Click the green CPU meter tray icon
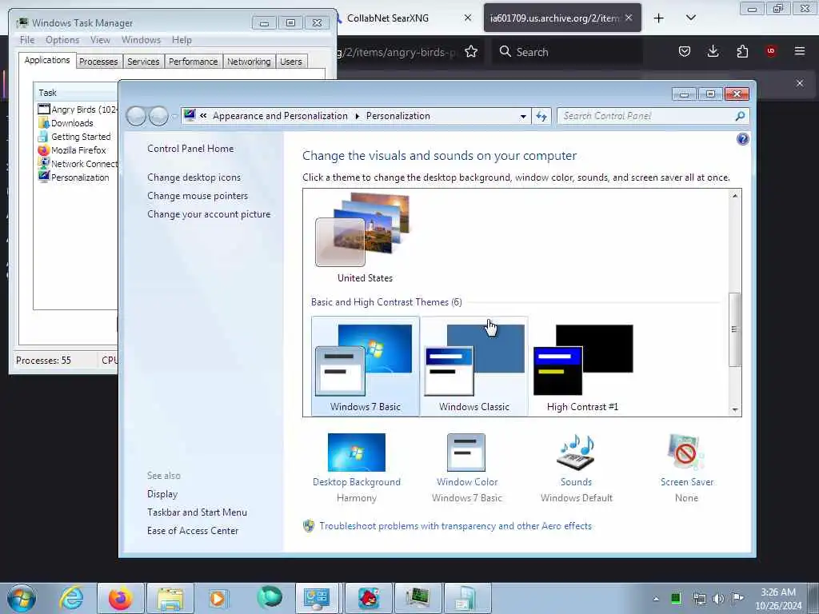819x614 pixels. [676, 598]
